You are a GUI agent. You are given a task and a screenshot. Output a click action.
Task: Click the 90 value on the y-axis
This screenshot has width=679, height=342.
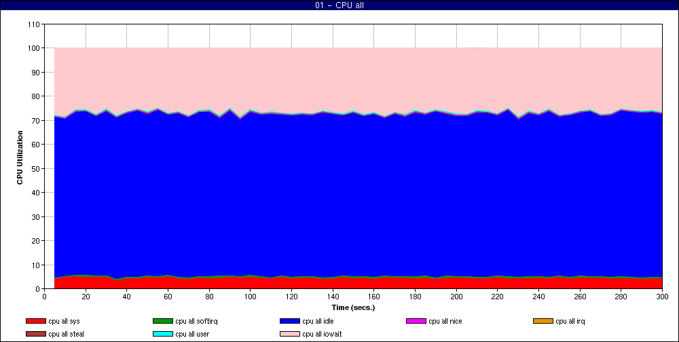coord(35,73)
